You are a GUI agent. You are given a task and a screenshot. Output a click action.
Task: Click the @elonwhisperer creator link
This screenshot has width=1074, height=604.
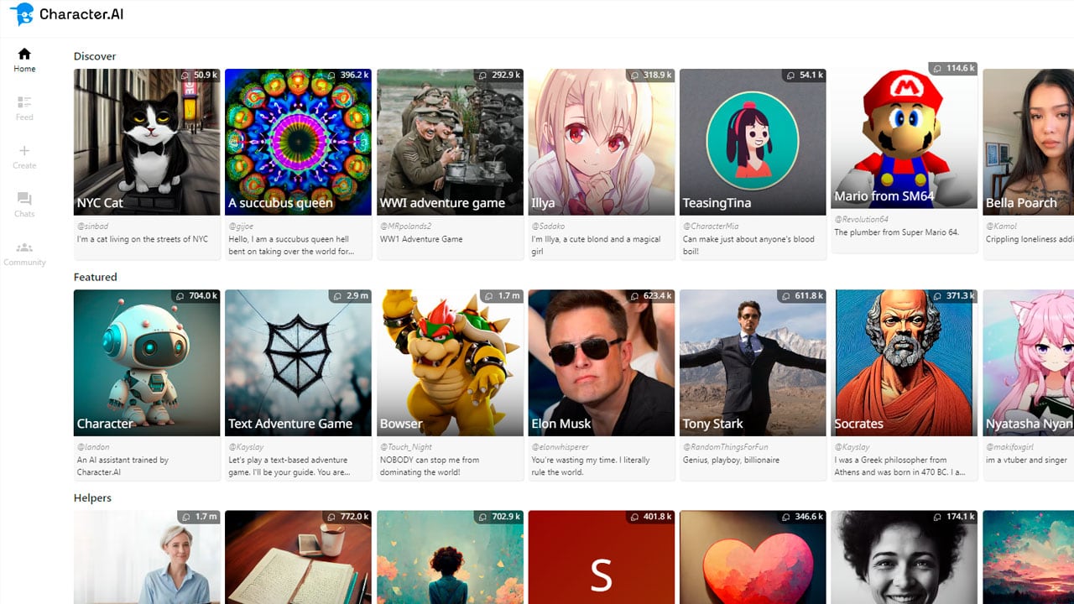(x=560, y=447)
